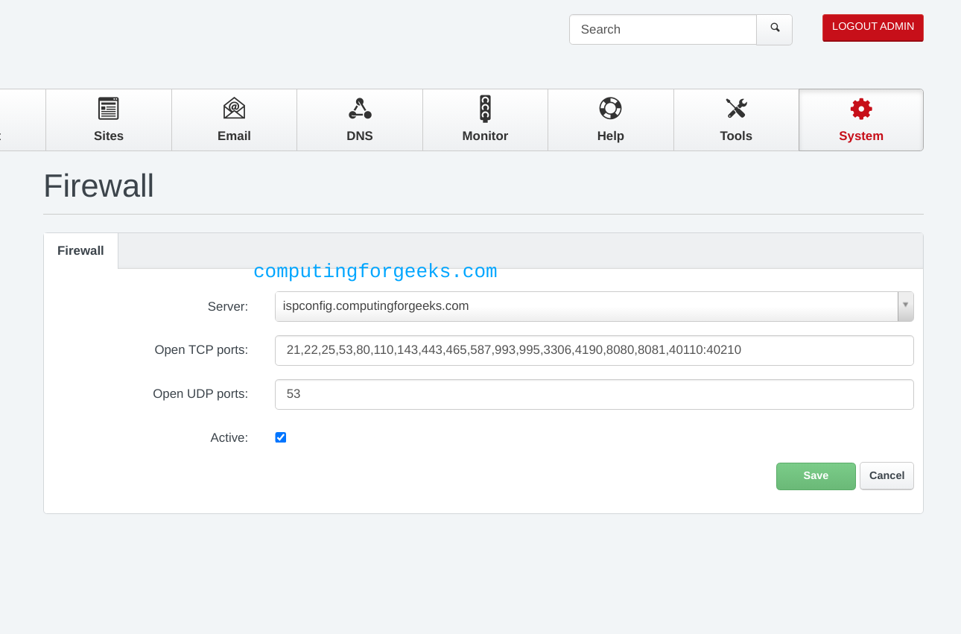Cancel the firewall changes
The image size is (961, 634).
(887, 476)
